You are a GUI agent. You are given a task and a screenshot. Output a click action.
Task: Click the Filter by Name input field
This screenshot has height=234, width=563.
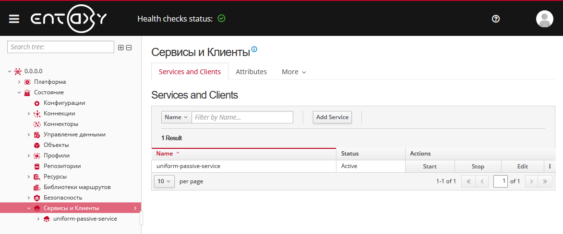click(242, 117)
